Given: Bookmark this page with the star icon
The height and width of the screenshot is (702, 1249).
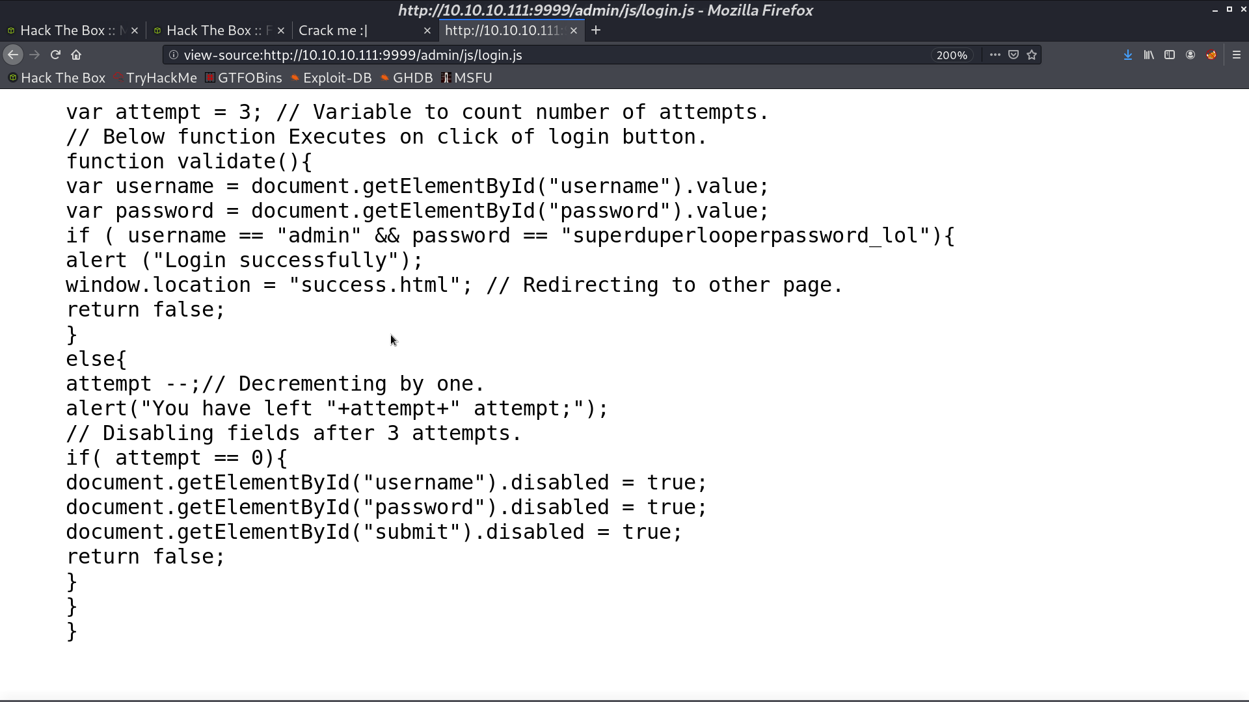Looking at the screenshot, I should point(1032,55).
